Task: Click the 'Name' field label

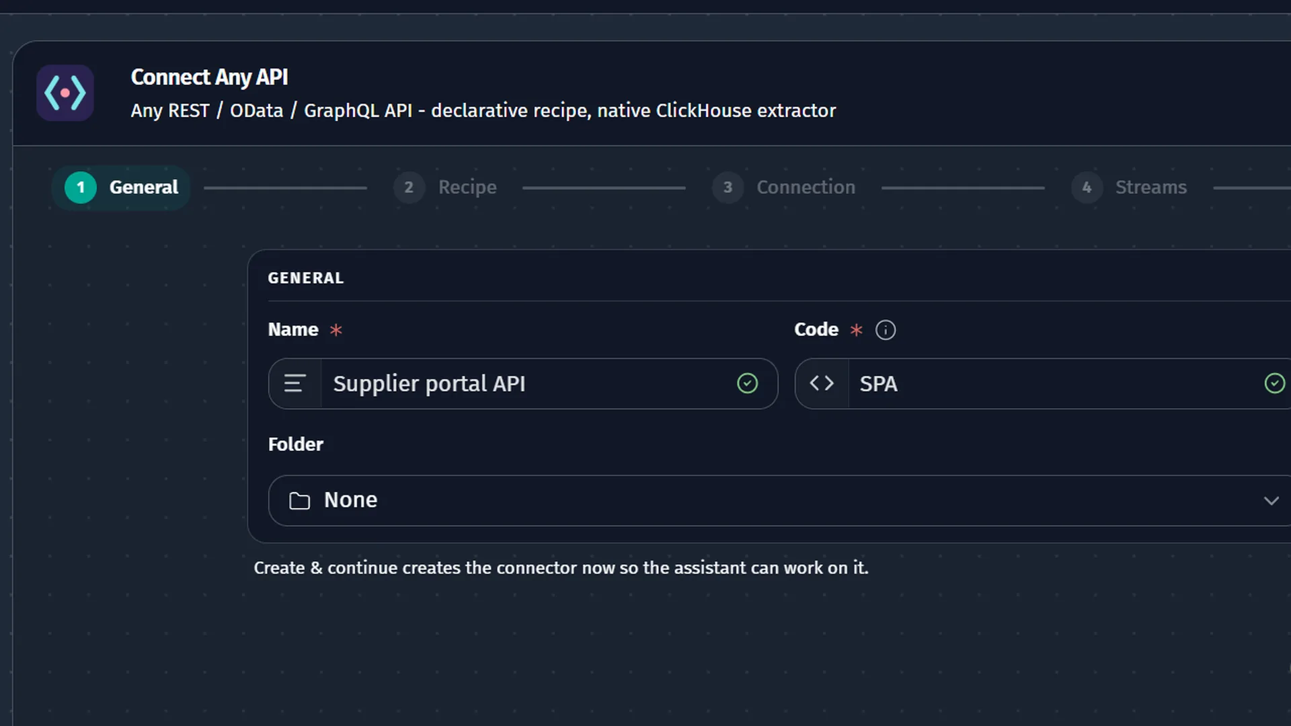Action: 293,329
